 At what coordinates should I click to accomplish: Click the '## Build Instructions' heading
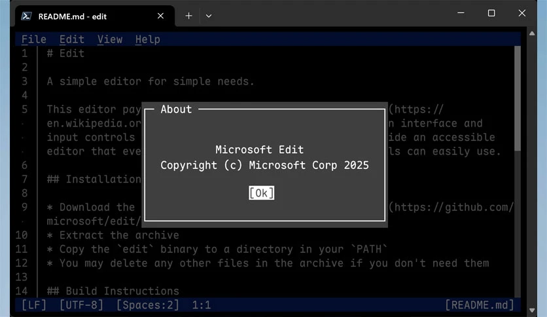pyautogui.click(x=113, y=291)
